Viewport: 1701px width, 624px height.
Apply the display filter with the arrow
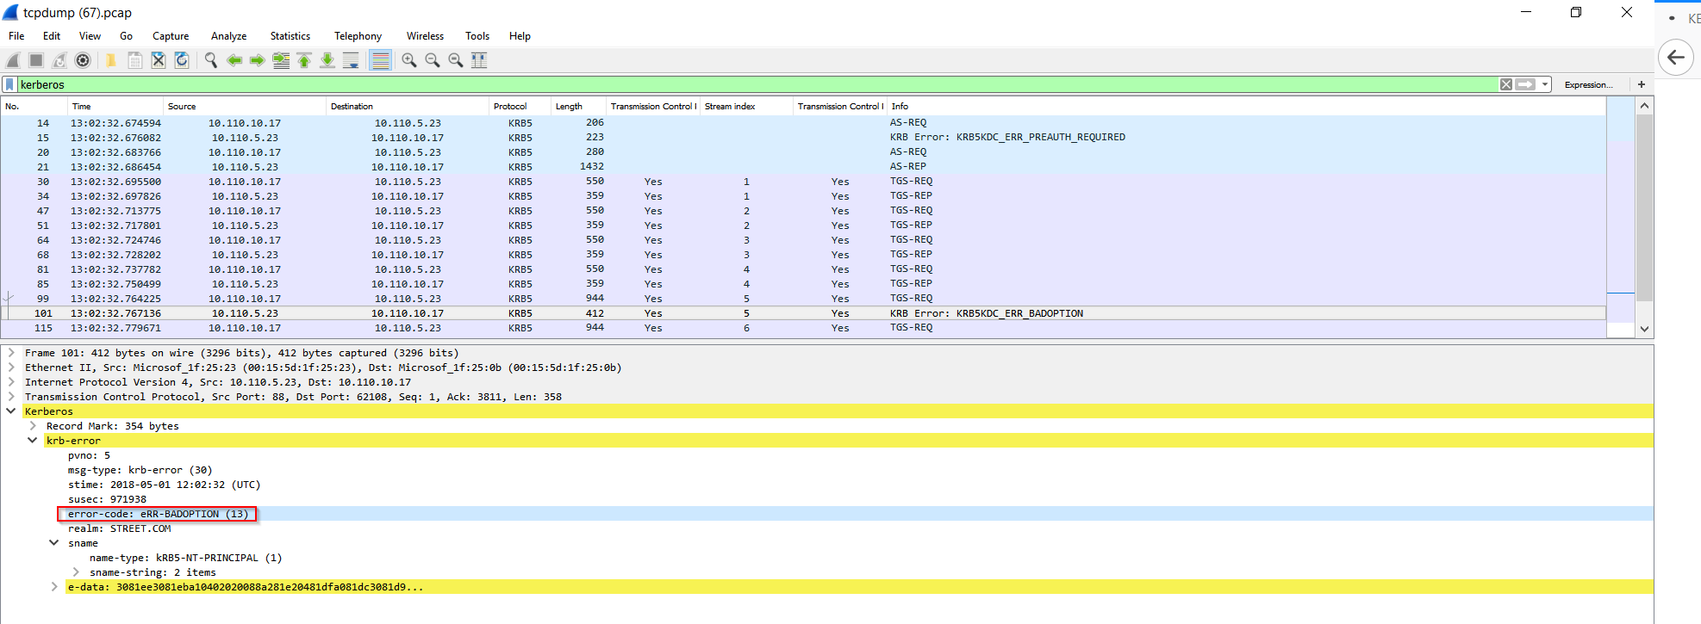[x=1526, y=84]
